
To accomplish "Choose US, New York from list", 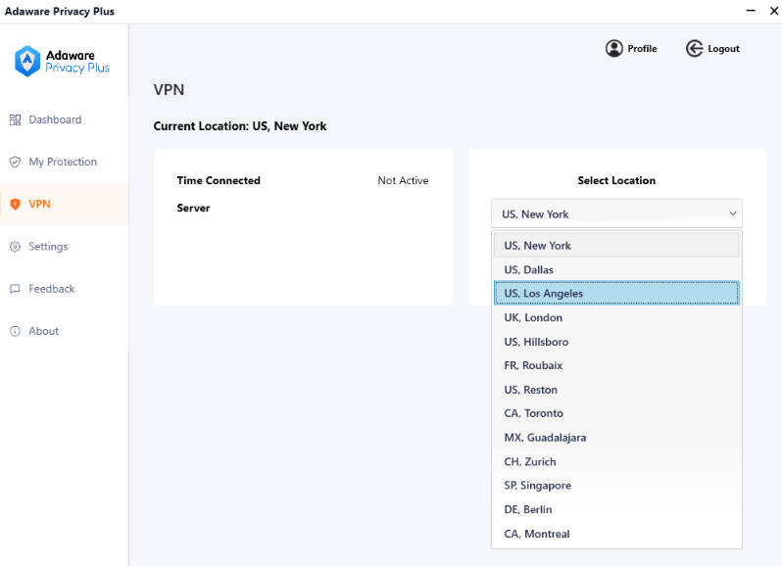I will 616,245.
